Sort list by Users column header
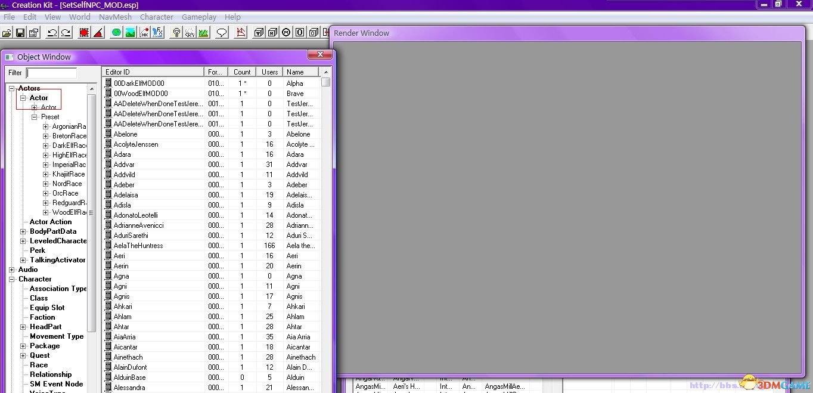813x393 pixels. tap(269, 72)
